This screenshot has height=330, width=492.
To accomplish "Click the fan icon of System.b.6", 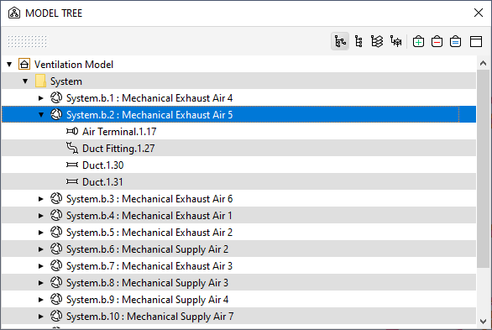I will point(56,249).
